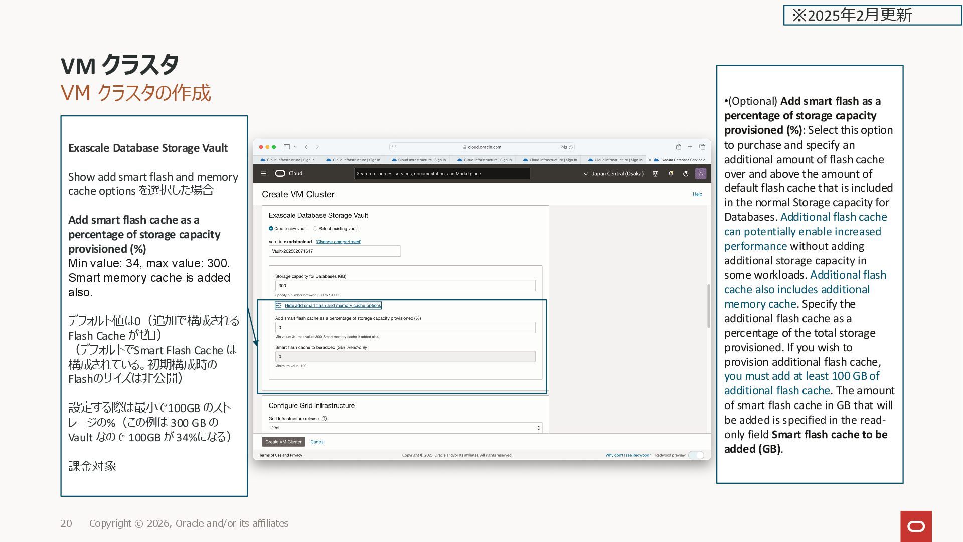Toggle the Safari sidebar icon
The image size is (963, 542).
[287, 147]
